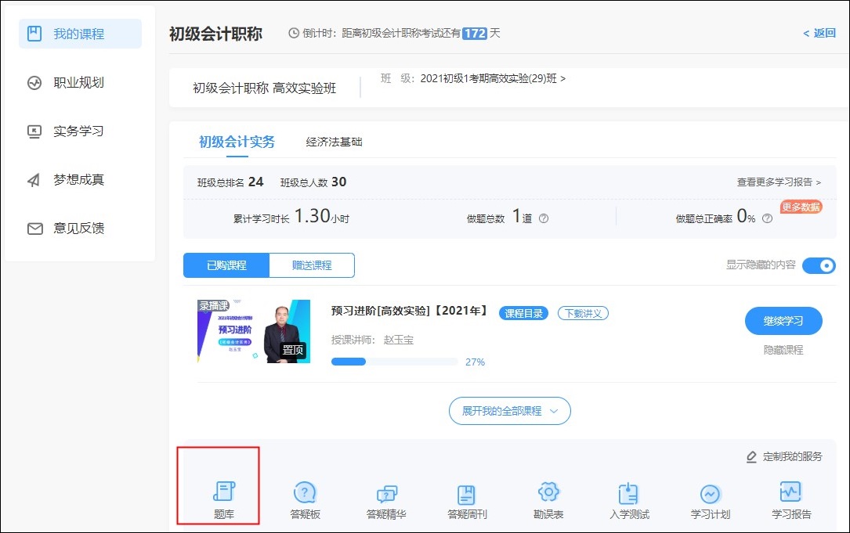850x533 pixels.
Task: Select 我的课程 in the sidebar
Action: pos(79,34)
